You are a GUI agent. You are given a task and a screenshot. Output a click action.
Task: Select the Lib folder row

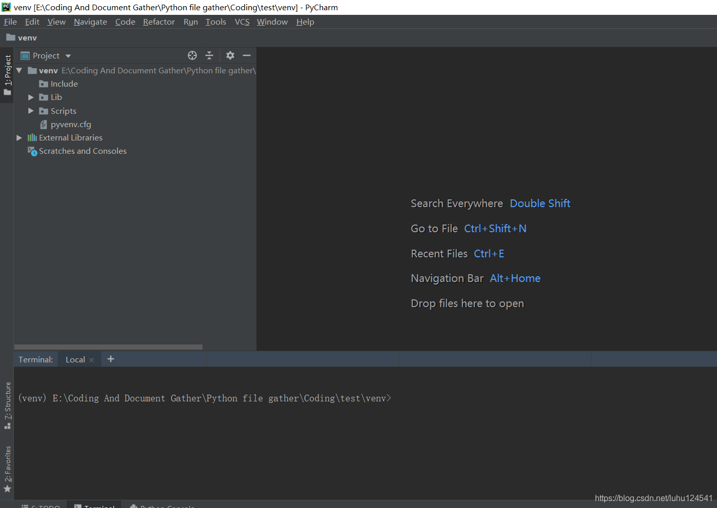(x=135, y=97)
